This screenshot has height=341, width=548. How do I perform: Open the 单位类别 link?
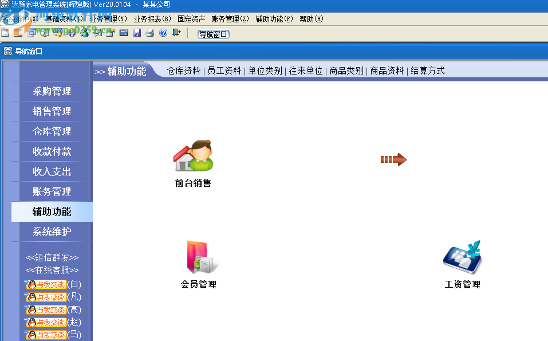(x=265, y=70)
